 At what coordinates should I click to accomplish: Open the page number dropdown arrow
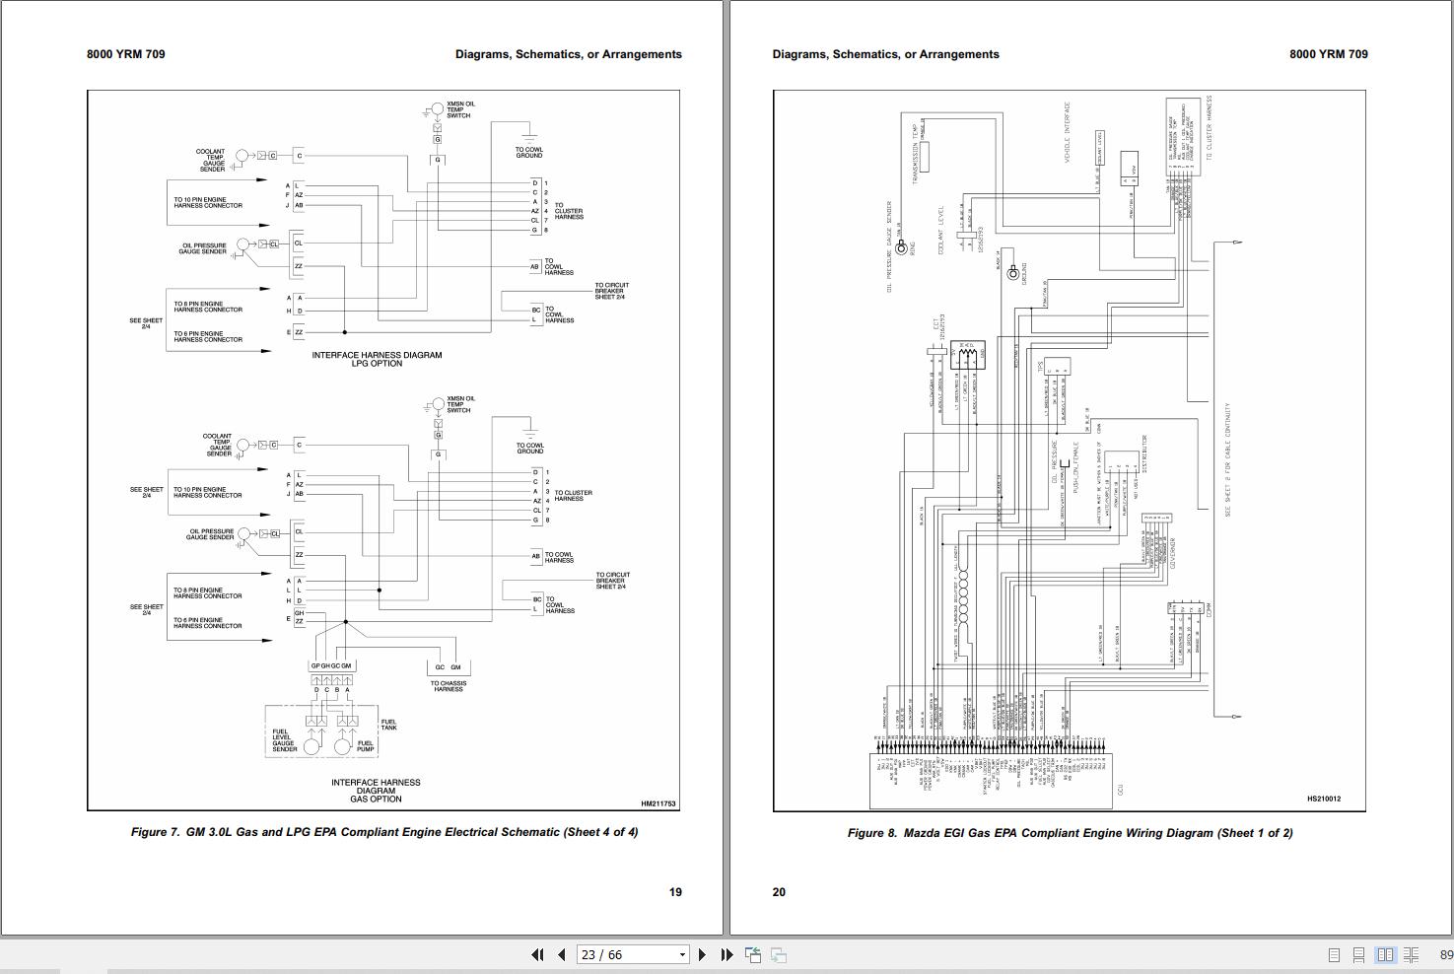(681, 954)
